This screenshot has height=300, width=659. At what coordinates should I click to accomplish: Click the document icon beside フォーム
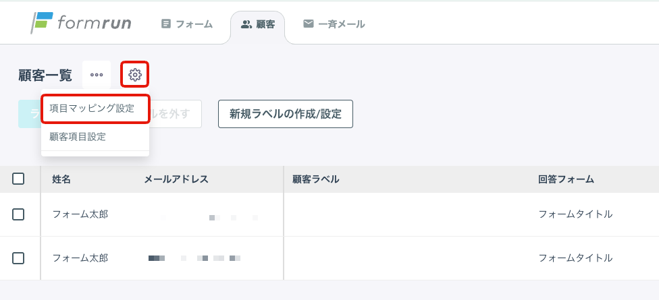(x=166, y=24)
